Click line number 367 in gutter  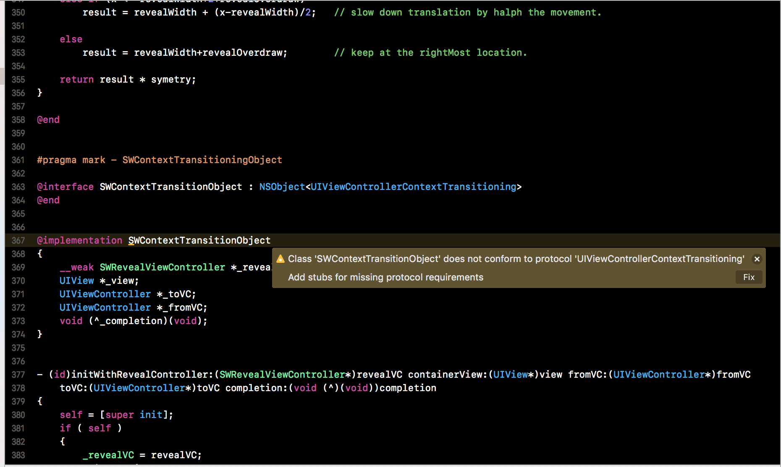pos(18,240)
